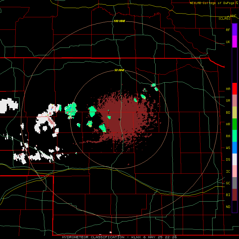Click the HA legend label
This screenshot has width=239, height=239.
228,89
